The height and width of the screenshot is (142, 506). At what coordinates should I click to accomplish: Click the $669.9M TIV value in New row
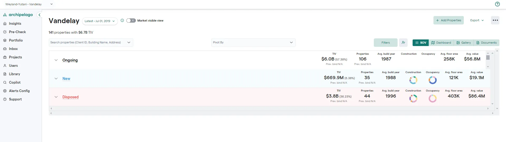point(334,78)
